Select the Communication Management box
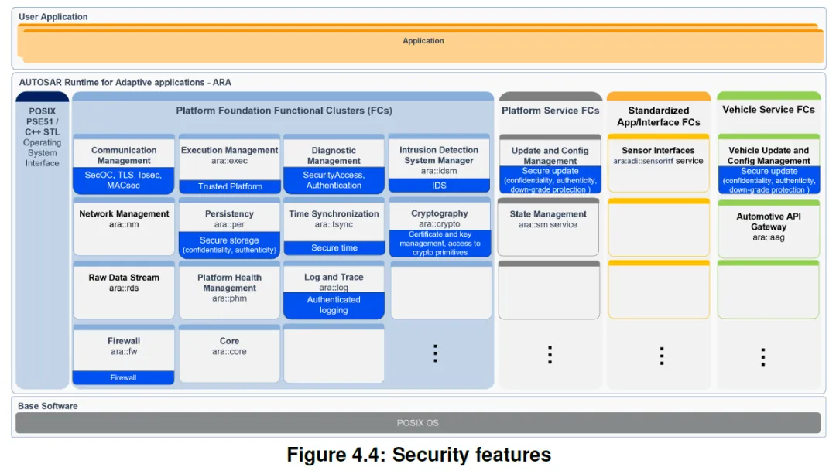This screenshot has width=836, height=474. [124, 164]
